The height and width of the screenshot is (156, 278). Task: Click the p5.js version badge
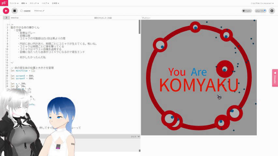pos(260,11)
